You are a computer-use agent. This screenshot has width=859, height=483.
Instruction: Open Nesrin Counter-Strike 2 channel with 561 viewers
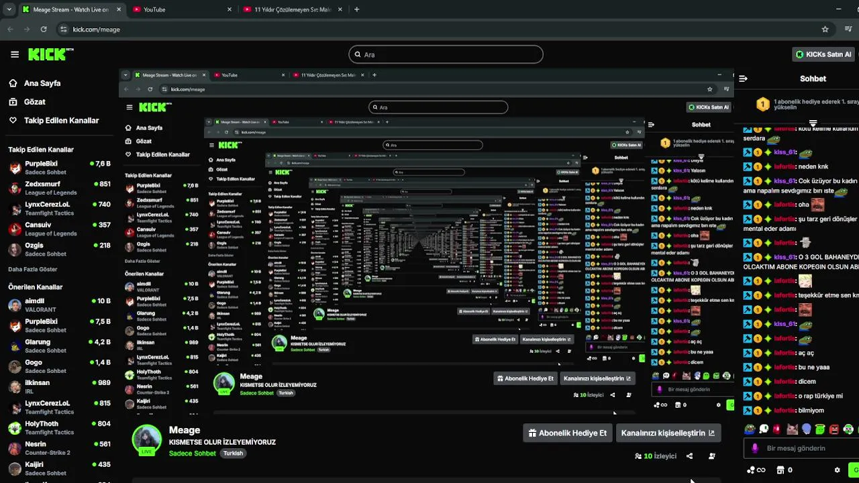tap(59, 448)
